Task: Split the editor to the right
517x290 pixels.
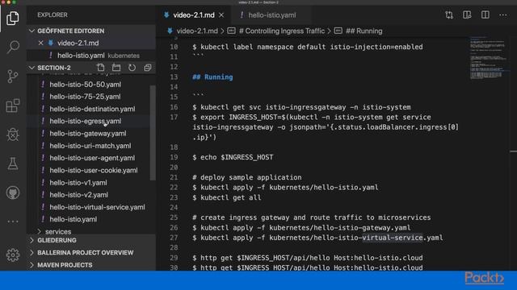Action: coord(485,15)
